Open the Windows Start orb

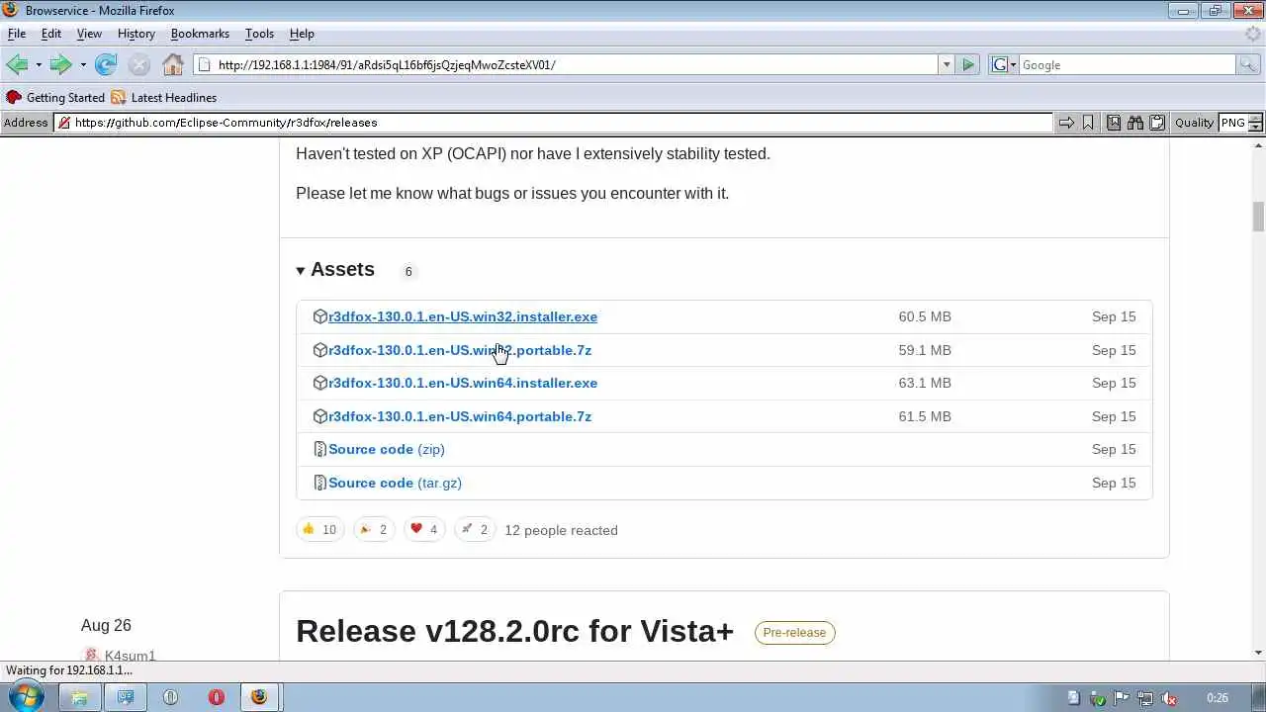26,696
